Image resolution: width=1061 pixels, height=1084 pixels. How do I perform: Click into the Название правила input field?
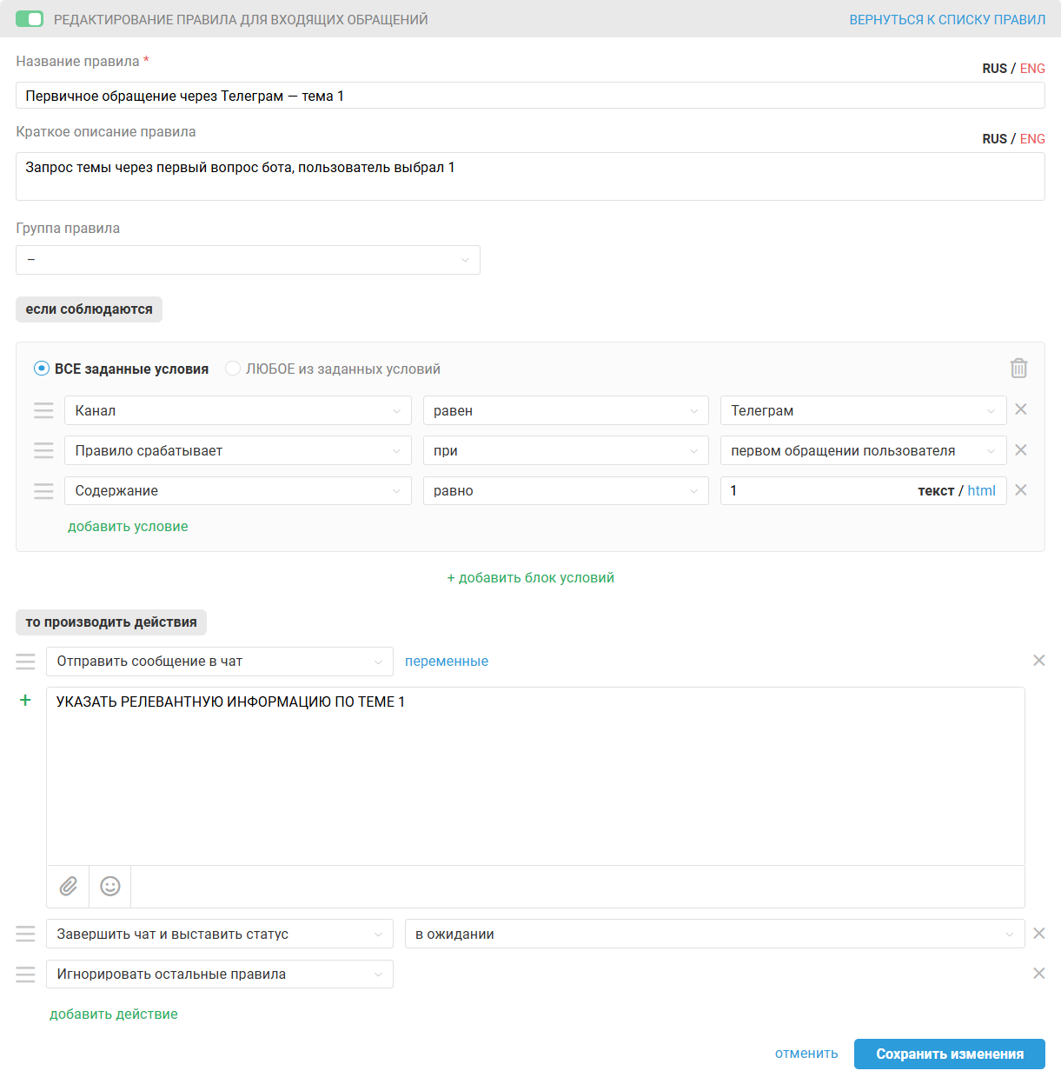tap(530, 96)
